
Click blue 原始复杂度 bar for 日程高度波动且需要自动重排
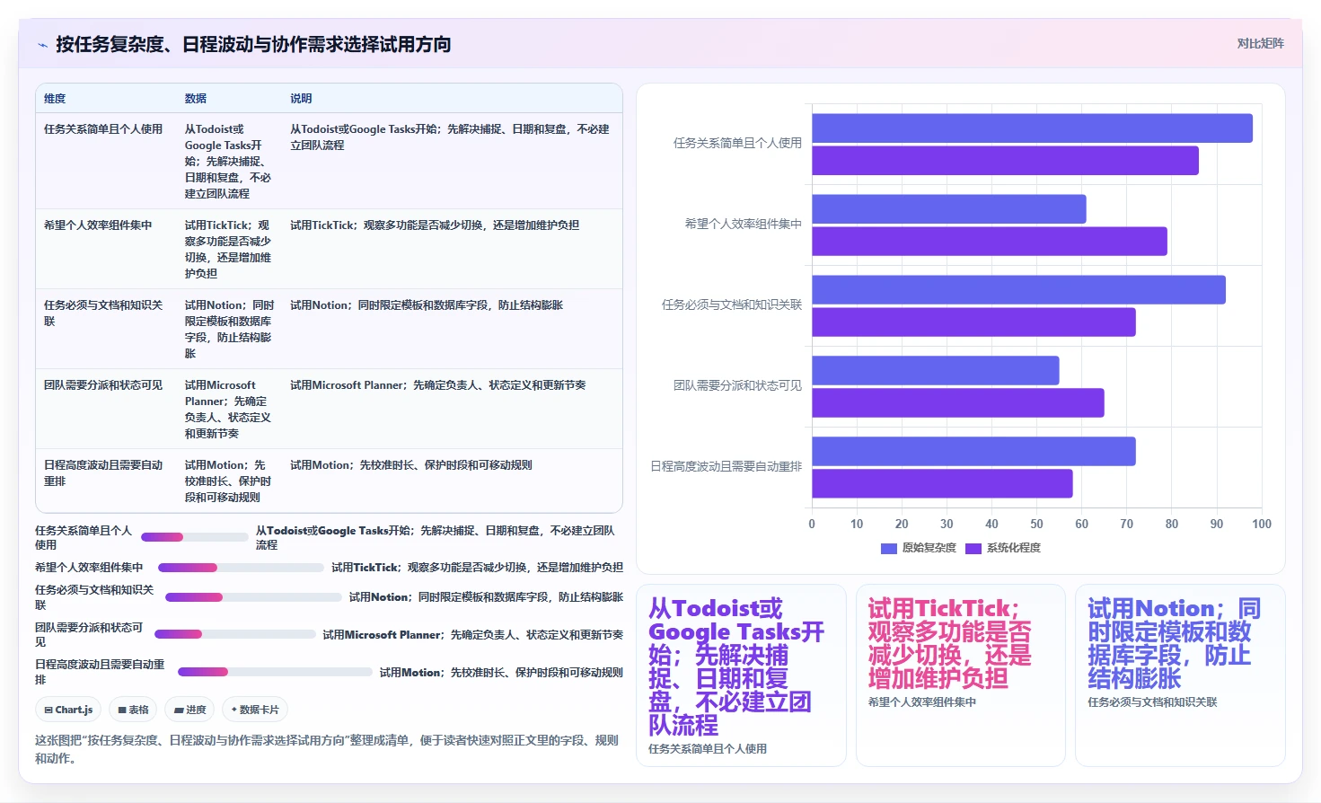(x=973, y=451)
